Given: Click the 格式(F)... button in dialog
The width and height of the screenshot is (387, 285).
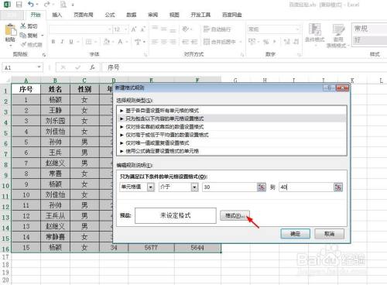Looking at the screenshot, I should pyautogui.click(x=235, y=215).
